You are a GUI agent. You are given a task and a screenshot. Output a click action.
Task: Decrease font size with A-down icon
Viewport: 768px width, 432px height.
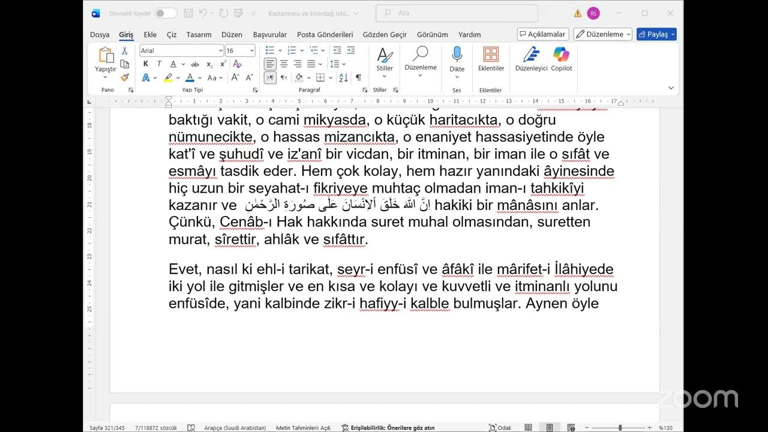(249, 77)
